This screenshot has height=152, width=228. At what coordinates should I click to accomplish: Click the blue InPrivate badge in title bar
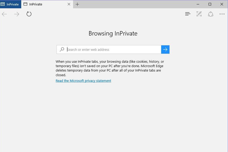10,4
